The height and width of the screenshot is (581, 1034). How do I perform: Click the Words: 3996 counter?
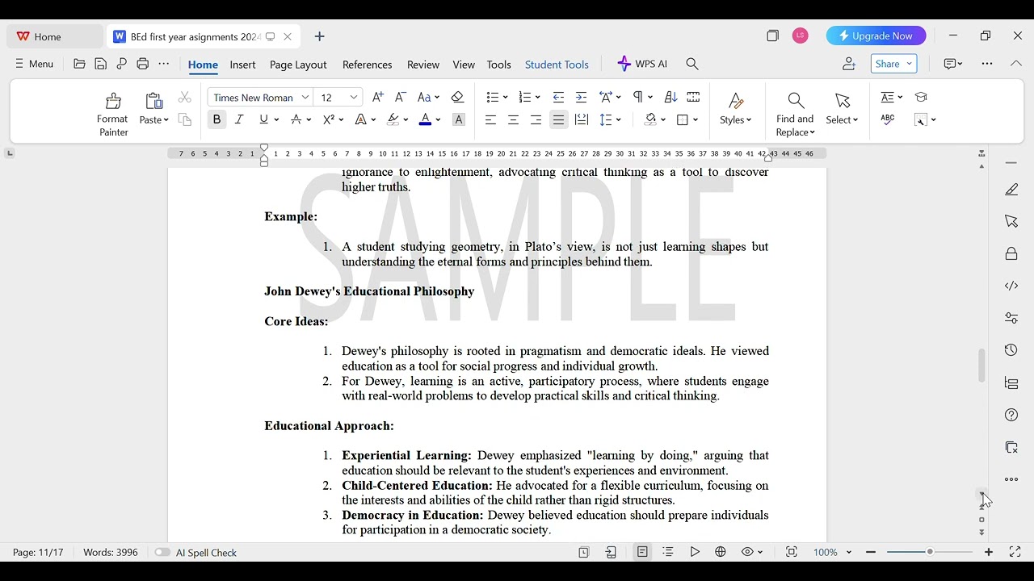click(x=111, y=553)
